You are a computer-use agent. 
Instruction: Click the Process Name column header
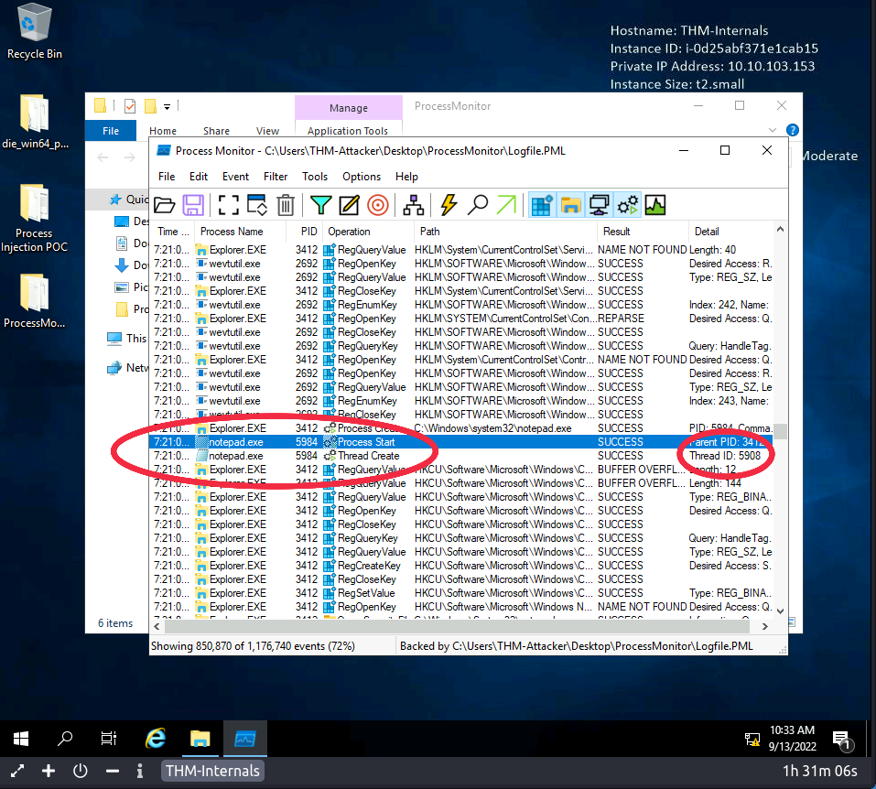232,232
